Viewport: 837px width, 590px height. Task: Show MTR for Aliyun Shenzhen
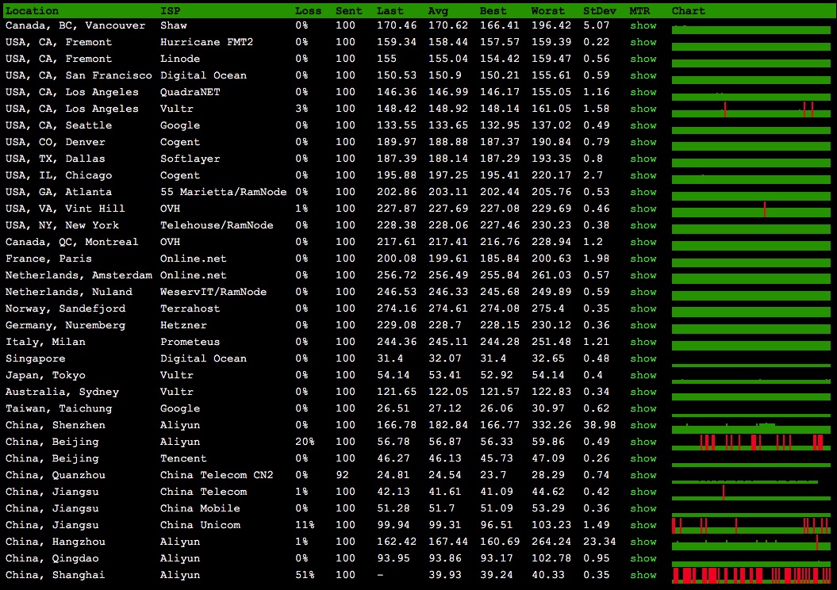643,425
